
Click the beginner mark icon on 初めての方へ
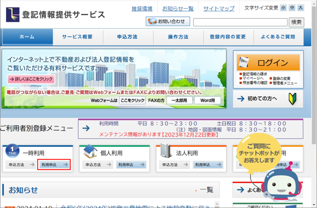click(293, 99)
